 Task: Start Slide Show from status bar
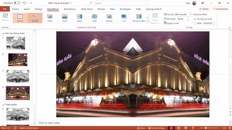[x=193, y=128]
